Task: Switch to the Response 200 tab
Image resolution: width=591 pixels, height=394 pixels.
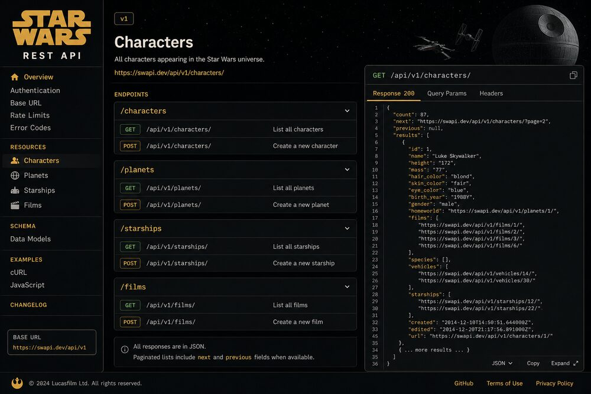Action: click(394, 93)
